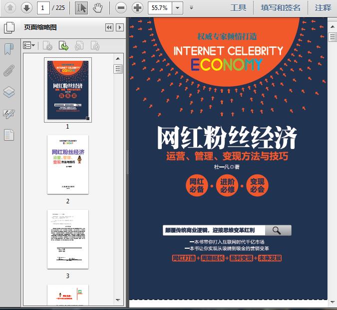Open the attachments paperclip panel
The height and width of the screenshot is (310, 337).
coord(9,70)
